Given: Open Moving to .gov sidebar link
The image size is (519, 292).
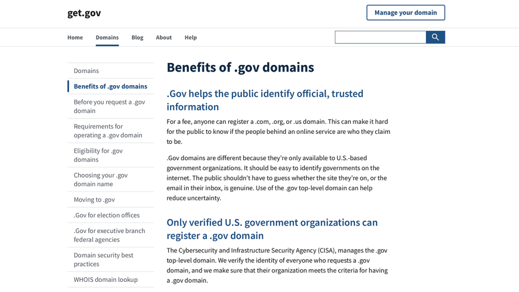Looking at the screenshot, I should (110, 199).
